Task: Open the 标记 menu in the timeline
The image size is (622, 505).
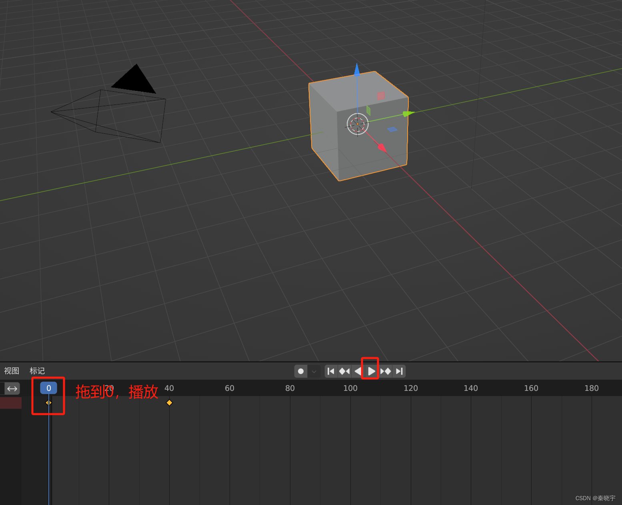Action: point(37,371)
